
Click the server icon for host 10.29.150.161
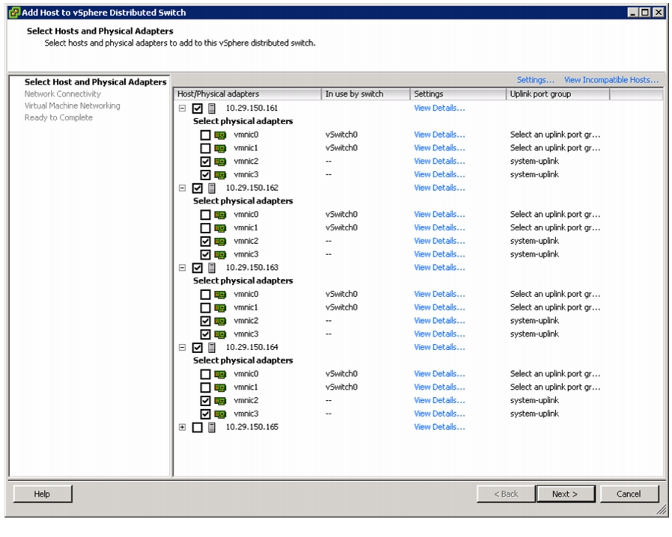pyautogui.click(x=212, y=108)
